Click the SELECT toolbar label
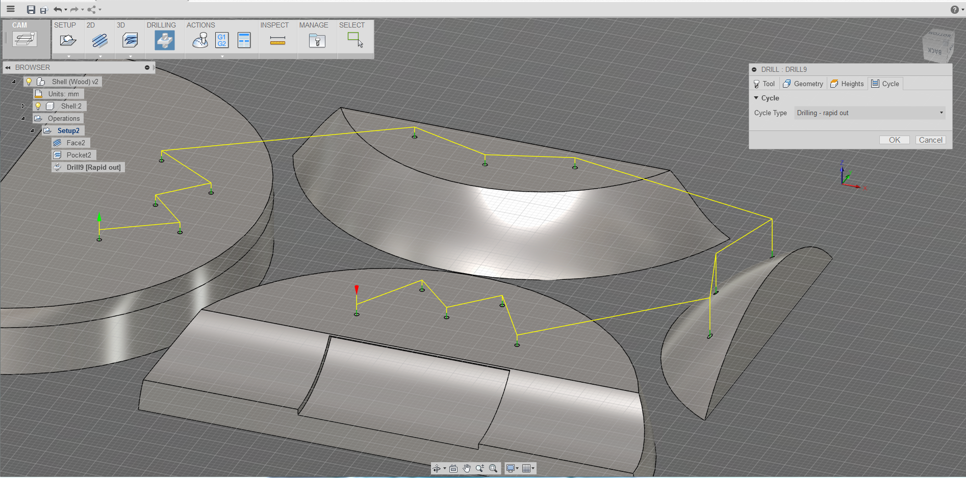Viewport: 966px width, 478px height. click(x=352, y=25)
